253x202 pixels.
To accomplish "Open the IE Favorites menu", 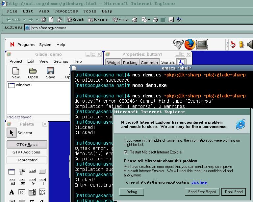I will [x=66, y=11].
